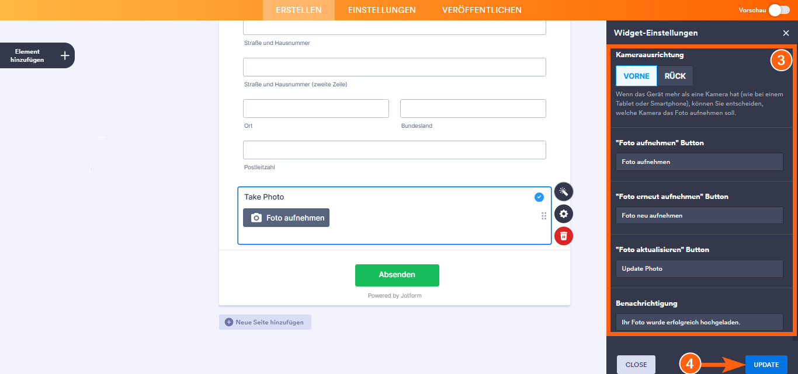Click the Postleitzahl input field

[x=394, y=150]
